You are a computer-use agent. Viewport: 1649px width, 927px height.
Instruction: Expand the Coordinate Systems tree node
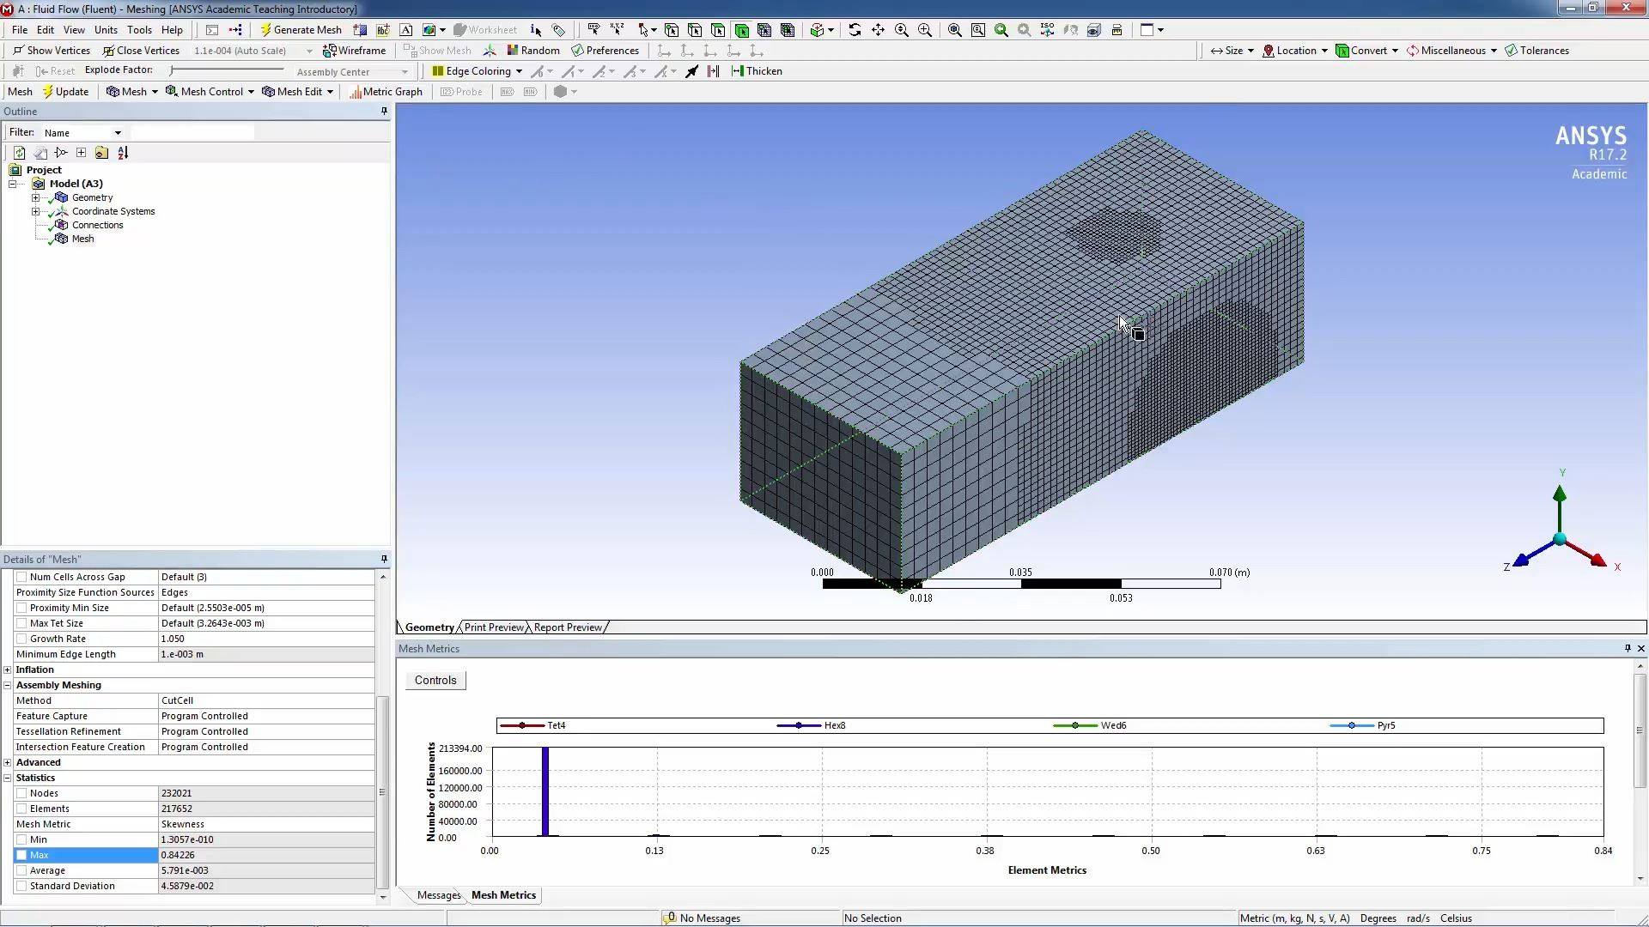pyautogui.click(x=36, y=211)
